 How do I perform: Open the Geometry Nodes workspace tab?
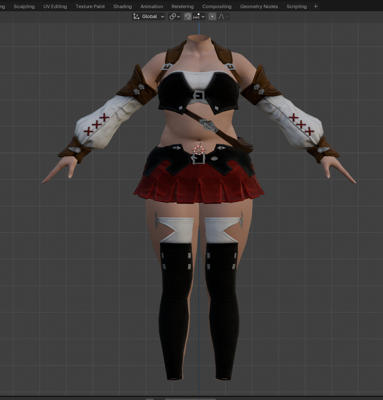(x=259, y=6)
